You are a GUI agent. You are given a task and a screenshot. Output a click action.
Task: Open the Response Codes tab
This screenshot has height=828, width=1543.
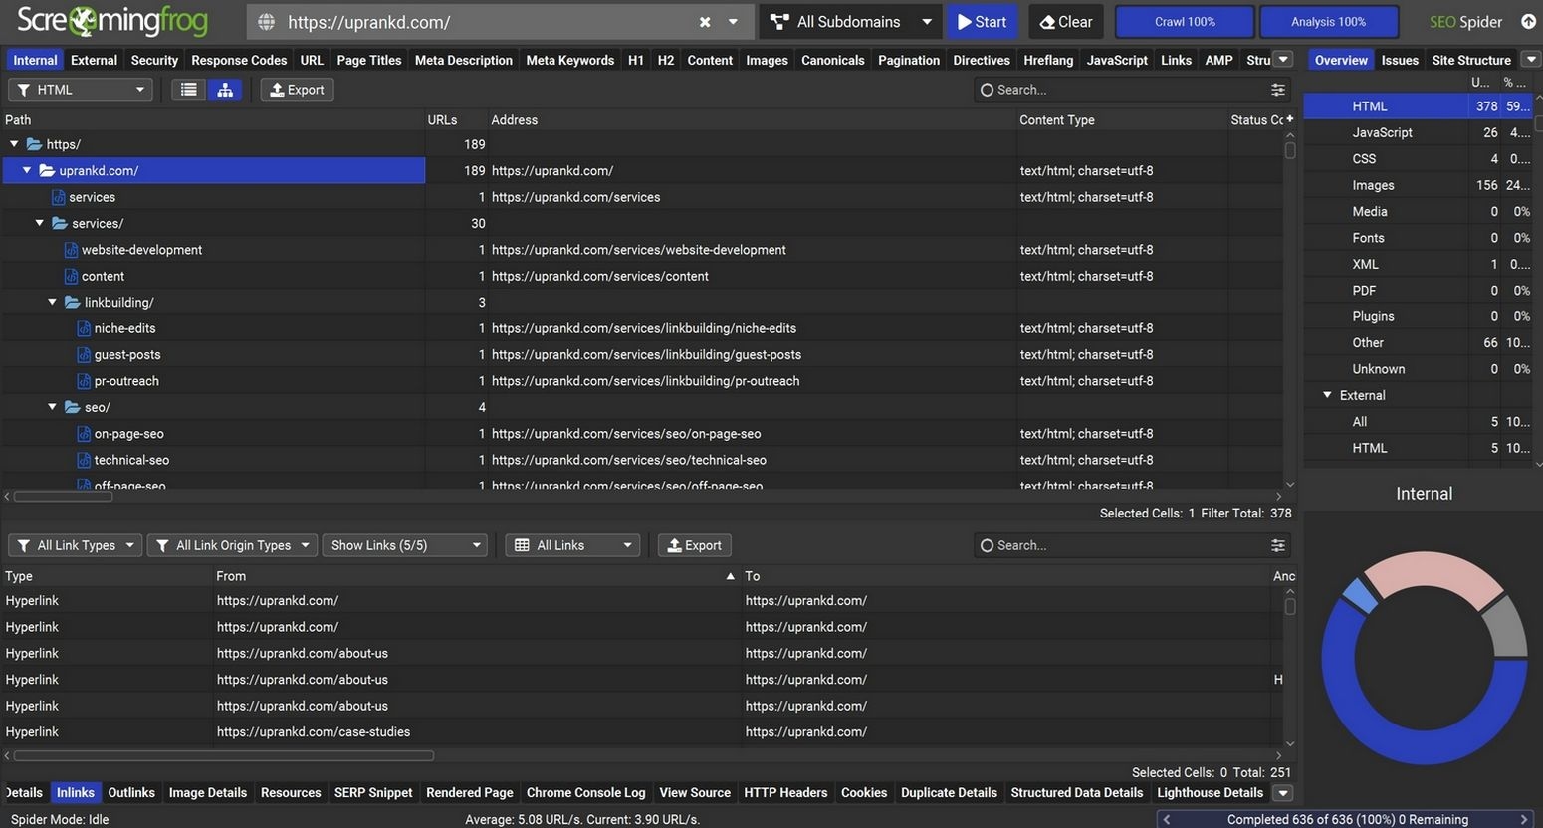(239, 60)
